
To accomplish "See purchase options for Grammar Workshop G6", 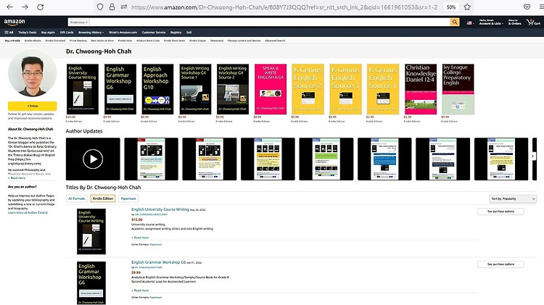I will pyautogui.click(x=500, y=264).
